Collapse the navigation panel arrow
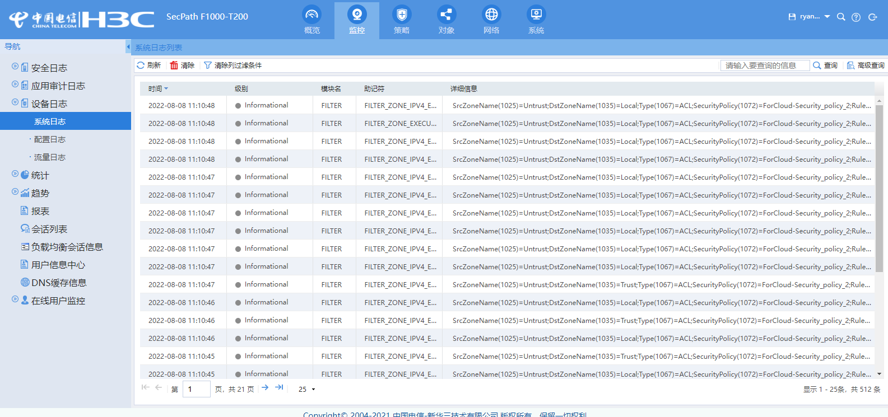 coord(128,46)
